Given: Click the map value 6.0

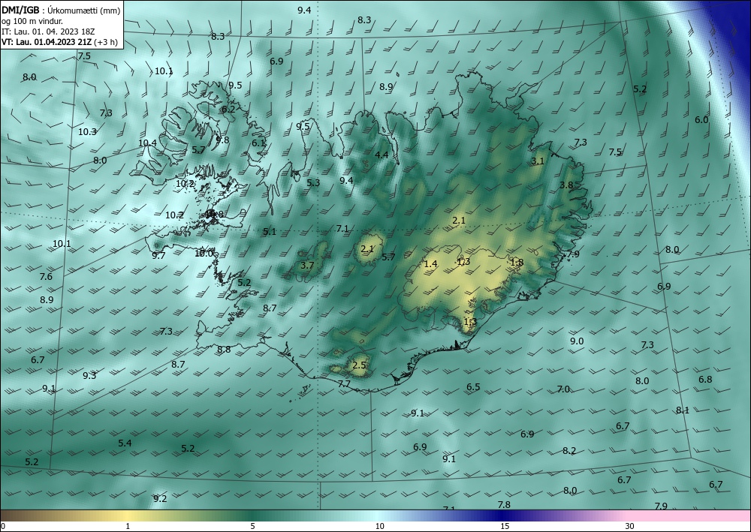Looking at the screenshot, I should tap(701, 120).
